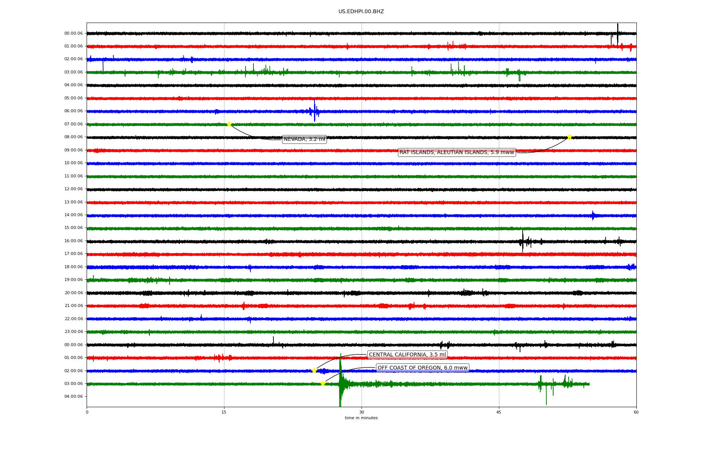
Task: Click the Central California star marker
Action: (x=314, y=371)
